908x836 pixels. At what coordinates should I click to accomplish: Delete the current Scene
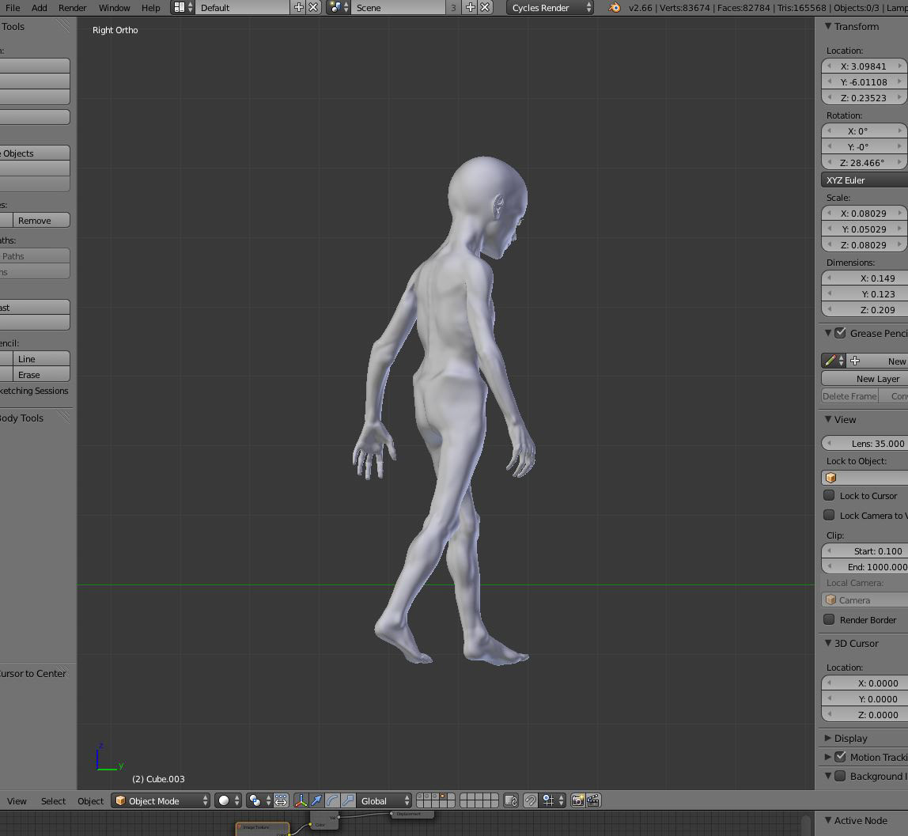(486, 8)
